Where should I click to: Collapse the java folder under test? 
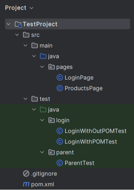coord(34,110)
